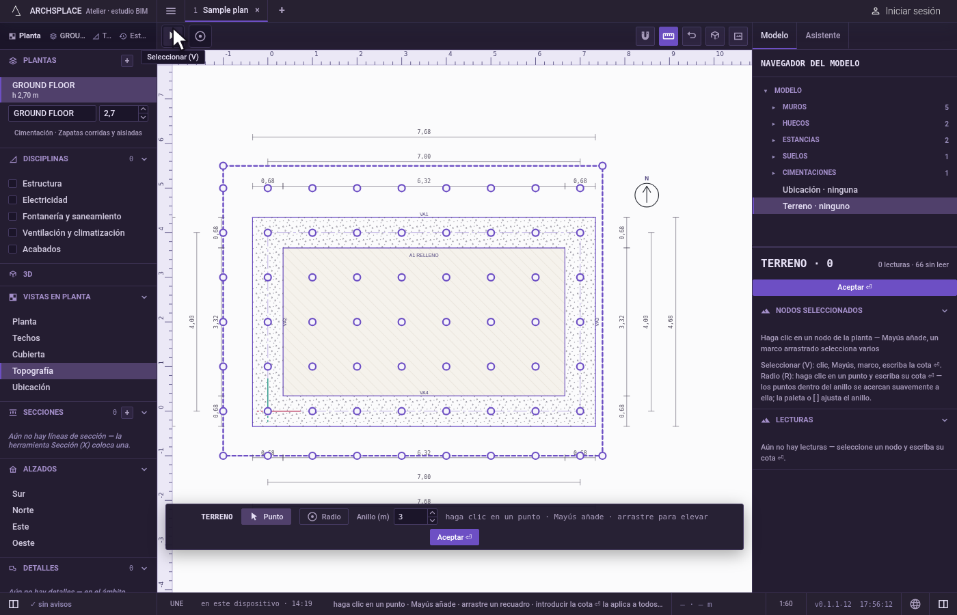Click Aceptar in the Terreno side panel
The width and height of the screenshot is (957, 615).
854,288
